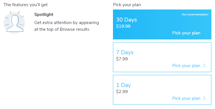The height and width of the screenshot is (109, 215).
Task: Choose 'Pick your plan' in the 30 Days card
Action: pyautogui.click(x=186, y=33)
